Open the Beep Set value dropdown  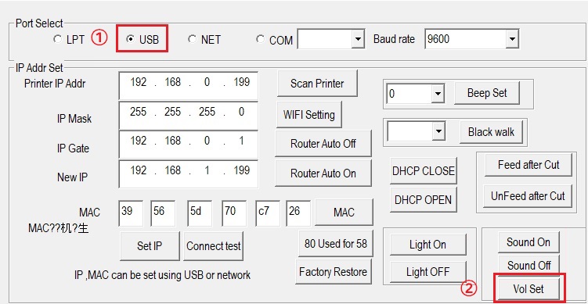coord(437,93)
